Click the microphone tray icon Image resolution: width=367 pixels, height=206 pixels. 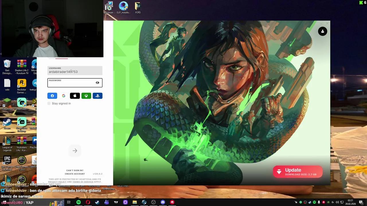pos(319,202)
